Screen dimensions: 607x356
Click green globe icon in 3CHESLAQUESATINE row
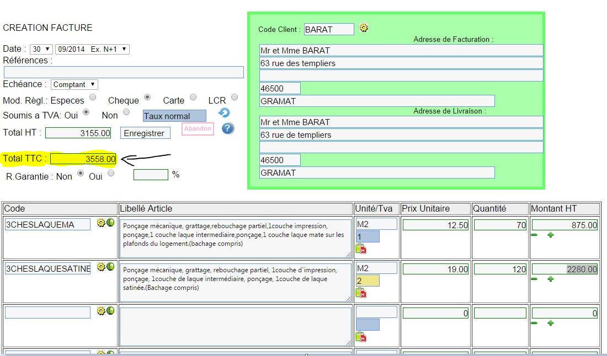pos(110,267)
